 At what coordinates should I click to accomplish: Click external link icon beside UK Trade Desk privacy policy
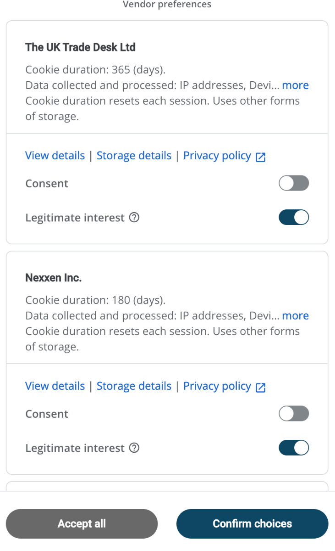click(261, 157)
